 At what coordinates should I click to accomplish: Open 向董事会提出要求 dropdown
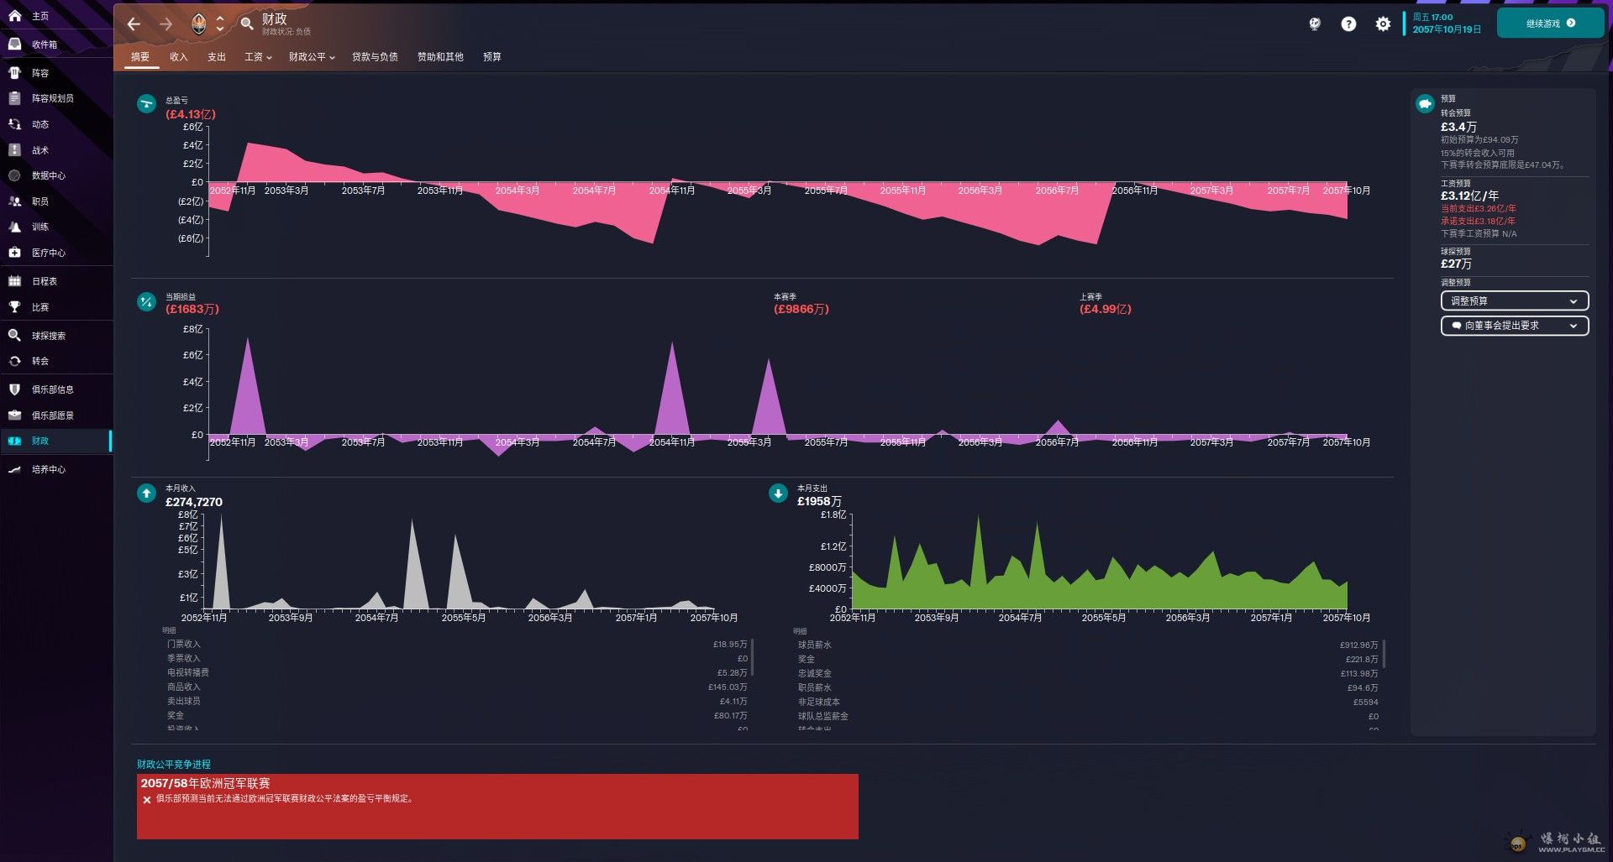(x=1514, y=326)
